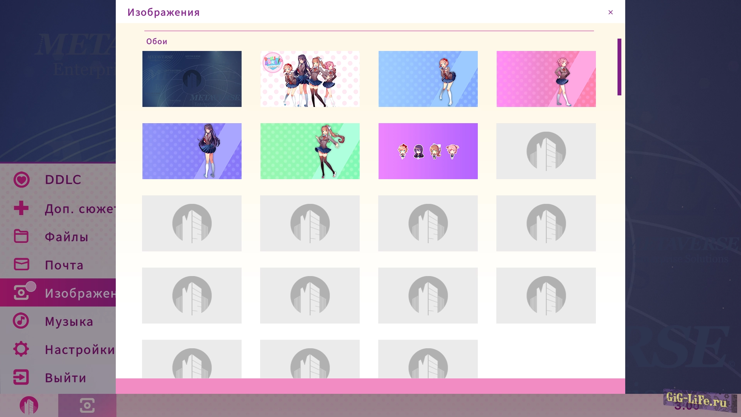741x417 pixels.
Task: Close the Изображения window
Action: coord(611,12)
